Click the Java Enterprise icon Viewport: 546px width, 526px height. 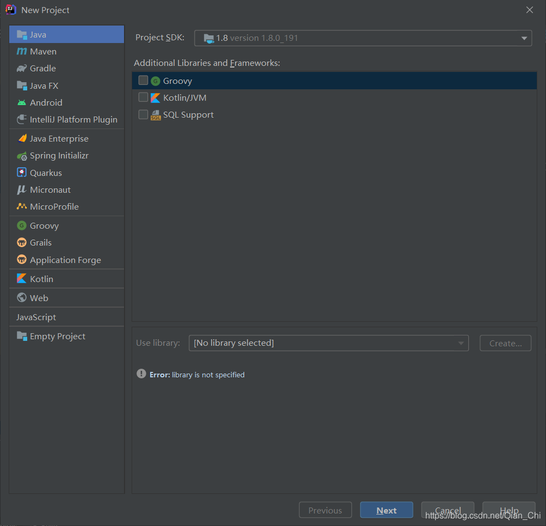pyautogui.click(x=22, y=138)
